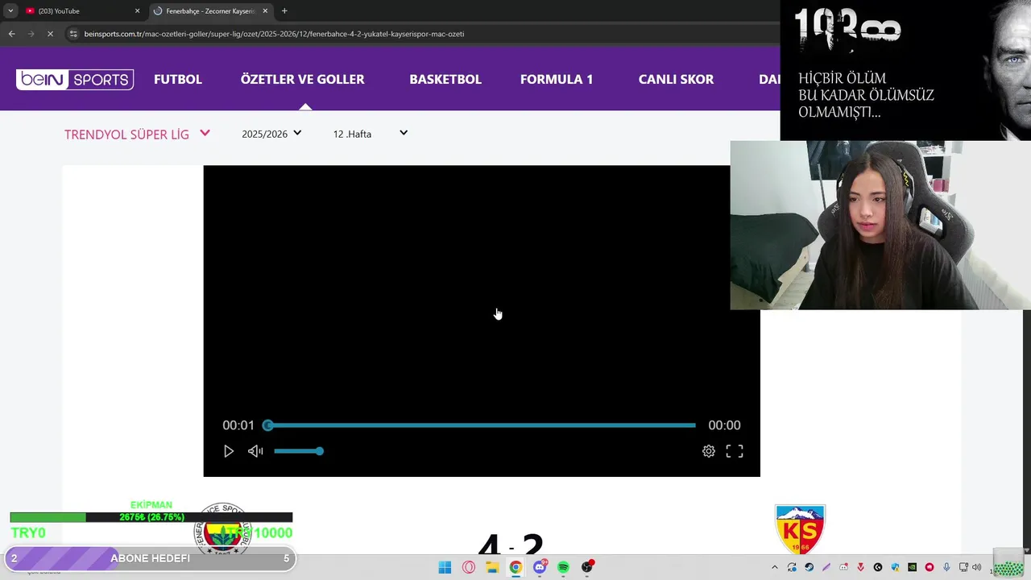Open Chrome from the taskbar

coord(515,567)
